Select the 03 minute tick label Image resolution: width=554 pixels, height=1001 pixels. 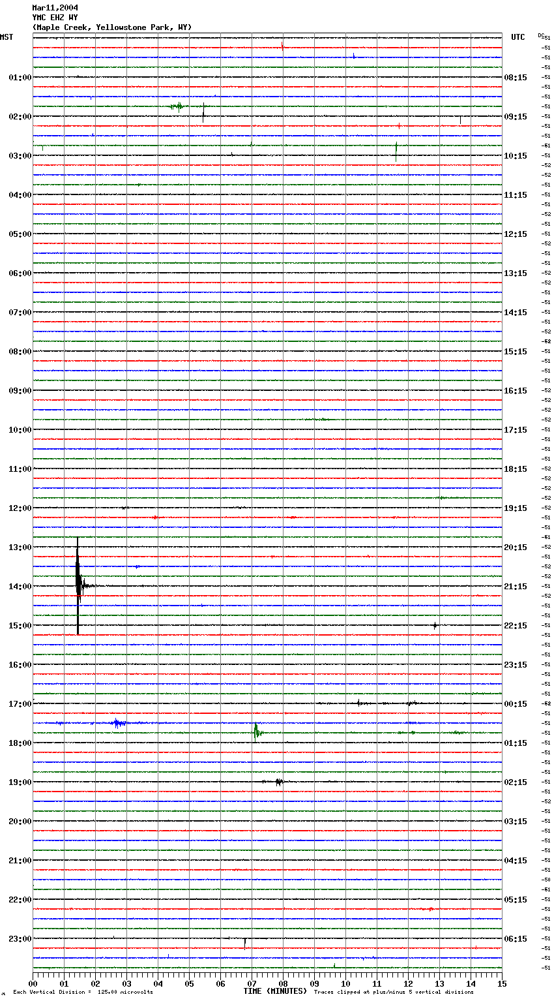126,983
